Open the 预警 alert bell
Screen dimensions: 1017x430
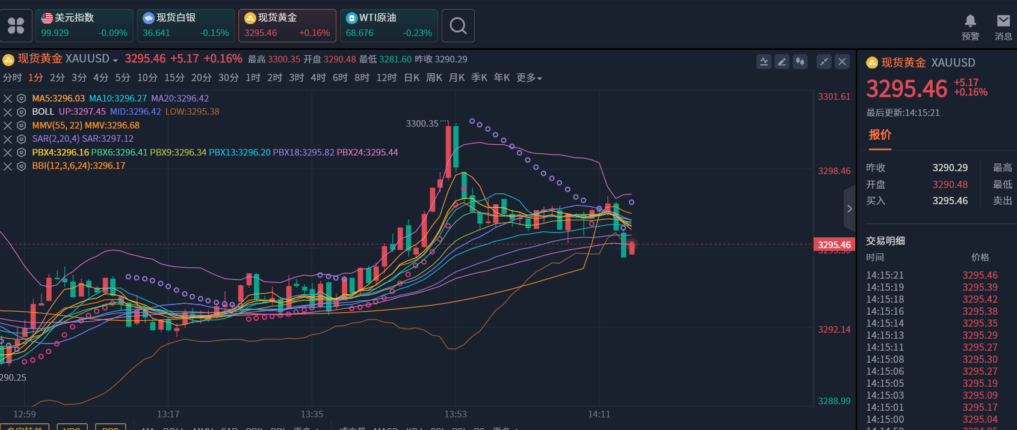(x=970, y=27)
